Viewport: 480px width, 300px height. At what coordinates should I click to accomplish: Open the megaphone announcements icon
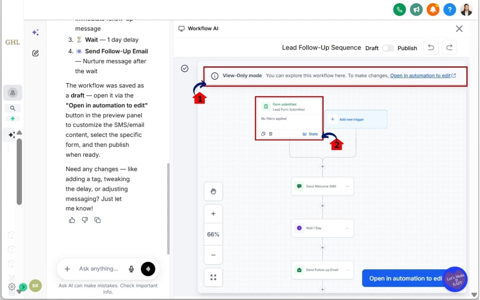tap(416, 10)
